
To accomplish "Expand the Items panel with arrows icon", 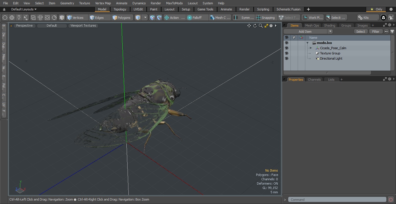I will (385, 25).
